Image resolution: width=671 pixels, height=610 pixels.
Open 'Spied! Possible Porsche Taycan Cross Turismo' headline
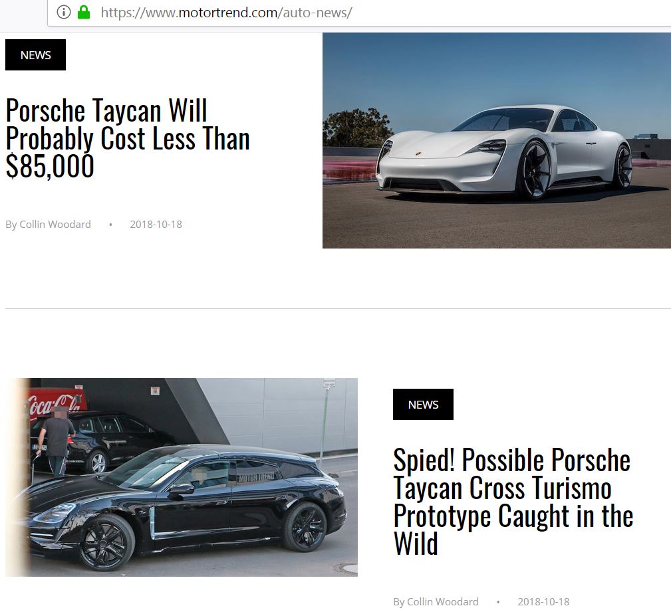click(513, 502)
